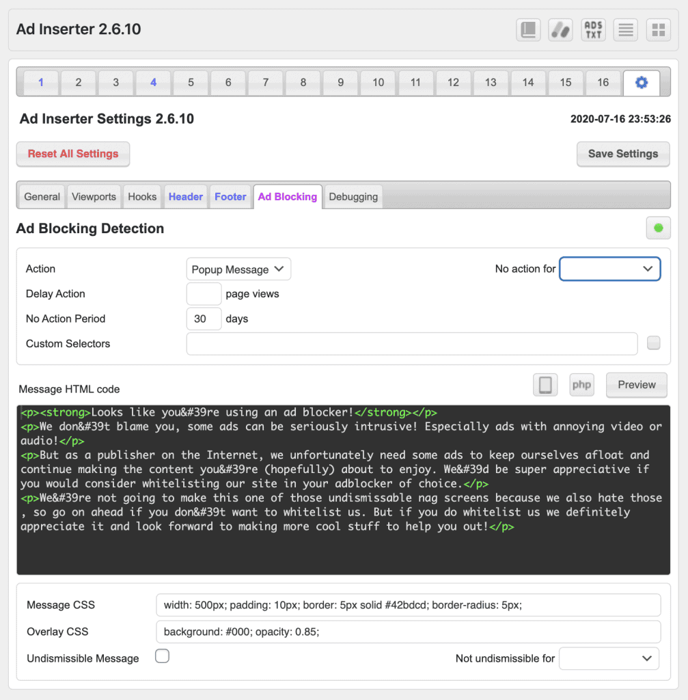Select block tab 5
The width and height of the screenshot is (688, 700).
[x=191, y=83]
